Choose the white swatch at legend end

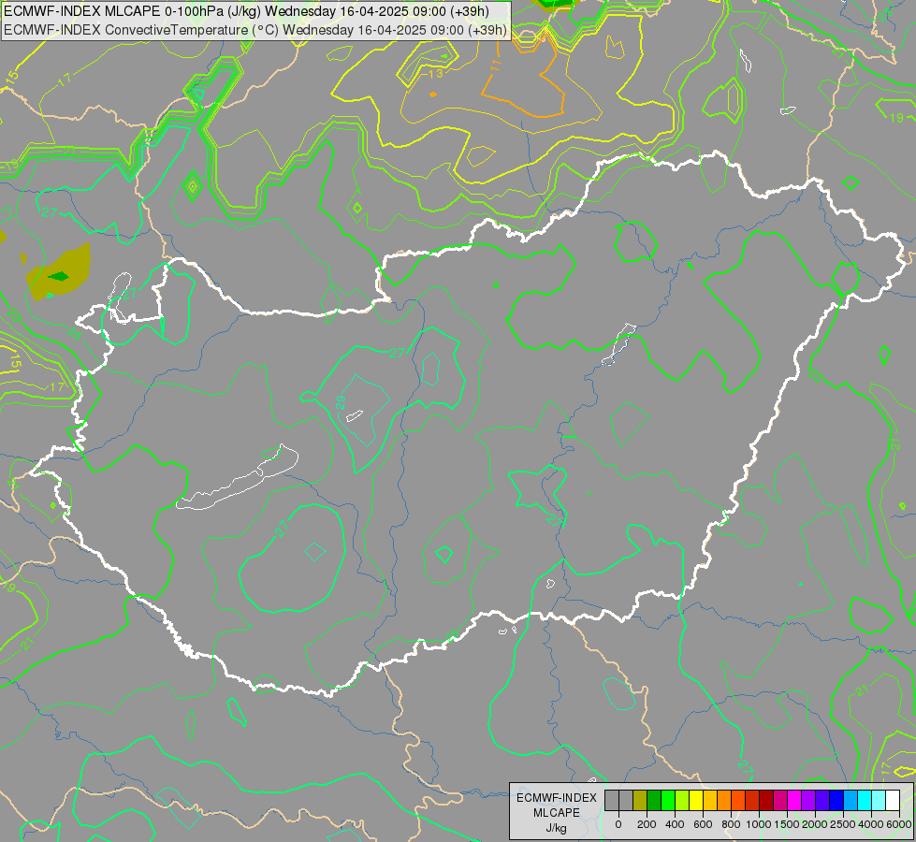[x=894, y=800]
